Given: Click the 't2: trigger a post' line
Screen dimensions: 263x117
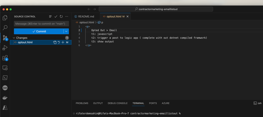Looking at the screenshot, I should point(149,38).
